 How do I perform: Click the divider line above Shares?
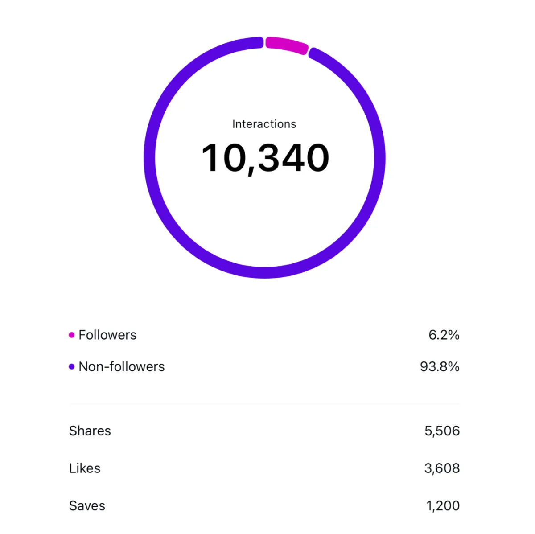pos(264,404)
